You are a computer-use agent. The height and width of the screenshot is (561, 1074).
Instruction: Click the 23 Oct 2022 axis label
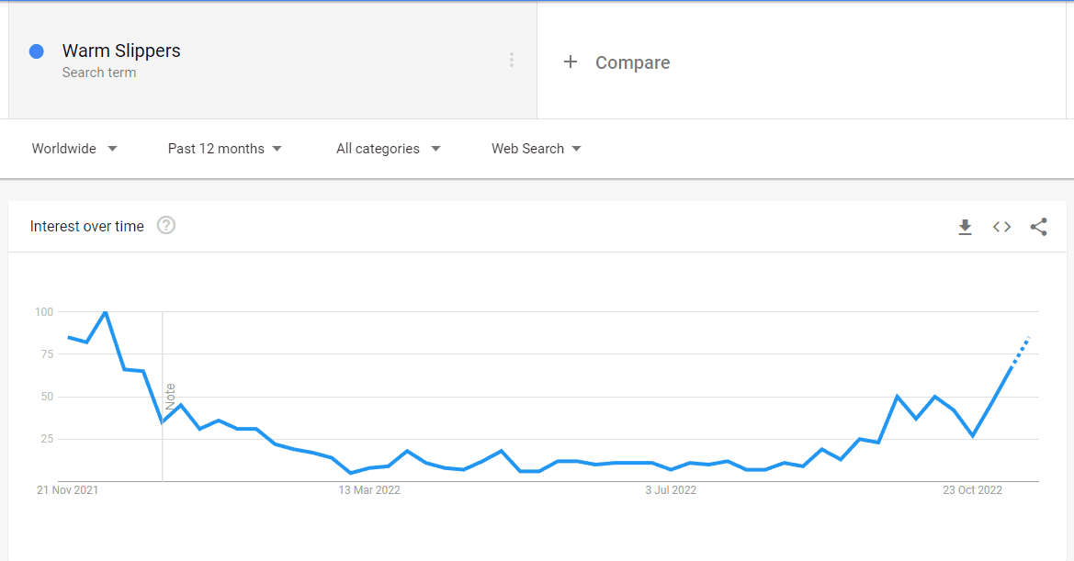pyautogui.click(x=972, y=490)
